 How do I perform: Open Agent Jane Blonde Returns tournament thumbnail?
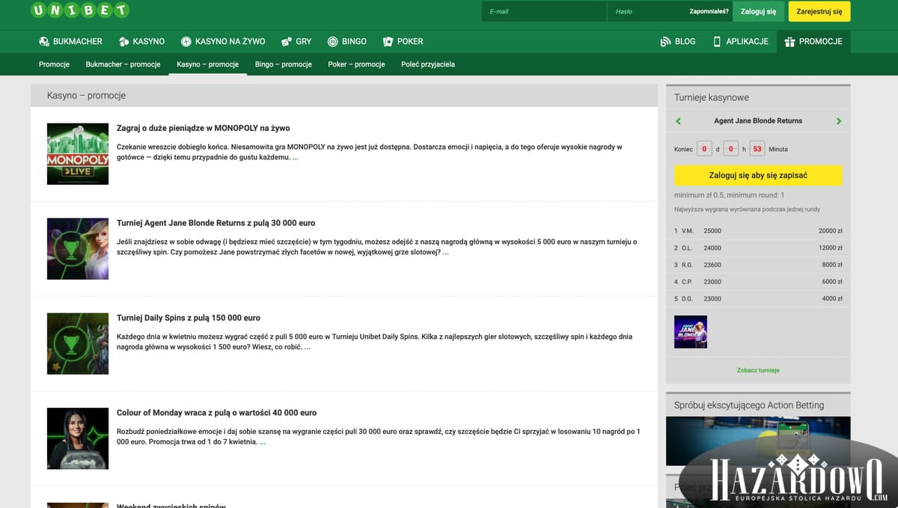(78, 249)
